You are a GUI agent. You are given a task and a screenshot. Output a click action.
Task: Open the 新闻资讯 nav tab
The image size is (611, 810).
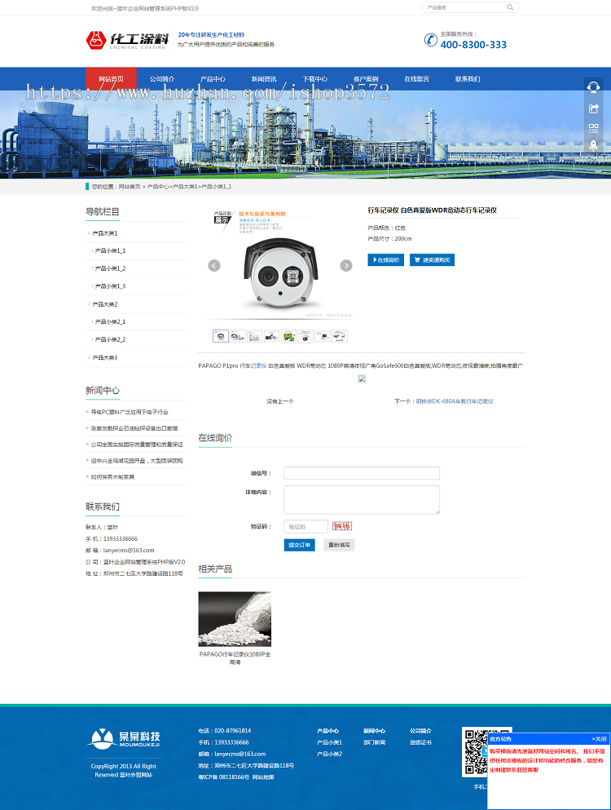point(264,79)
